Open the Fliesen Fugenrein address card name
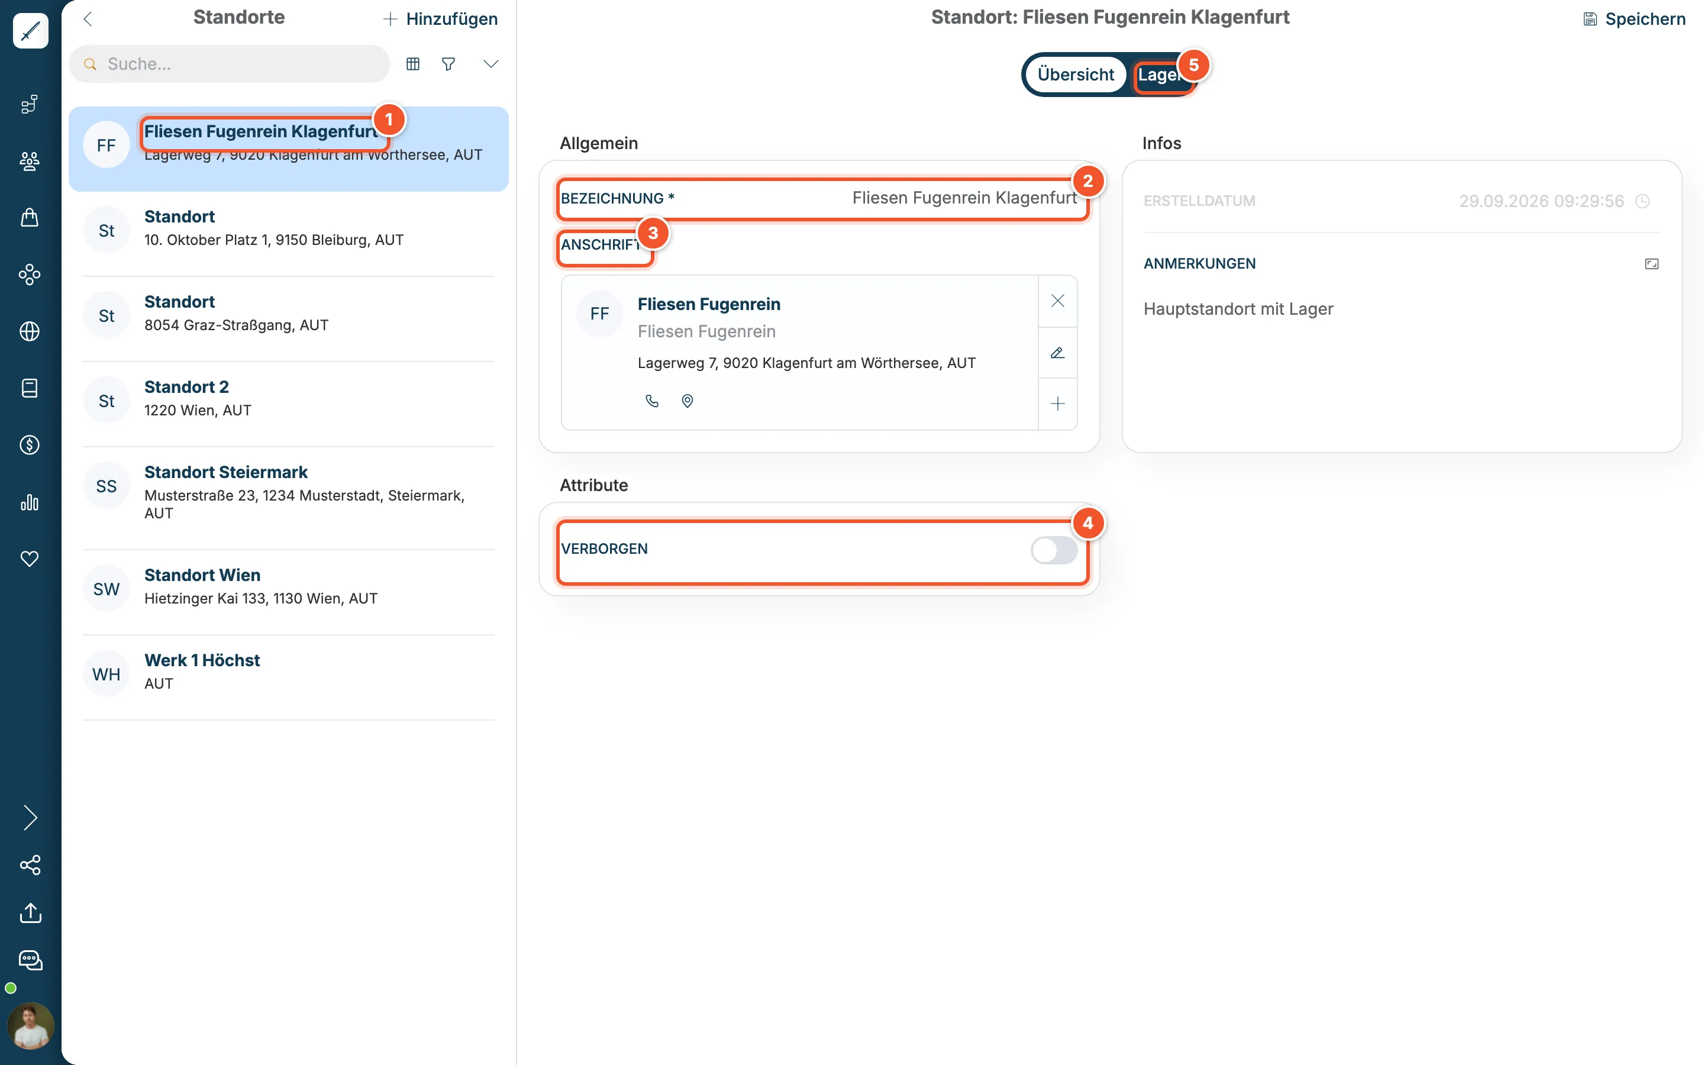 [709, 304]
